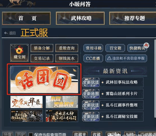Open the 藏宝阁 treasure icon
The width and height of the screenshot is (156, 136).
[x=19, y=53]
